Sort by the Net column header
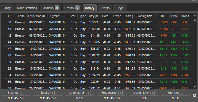The image size is (198, 102). [163, 16]
